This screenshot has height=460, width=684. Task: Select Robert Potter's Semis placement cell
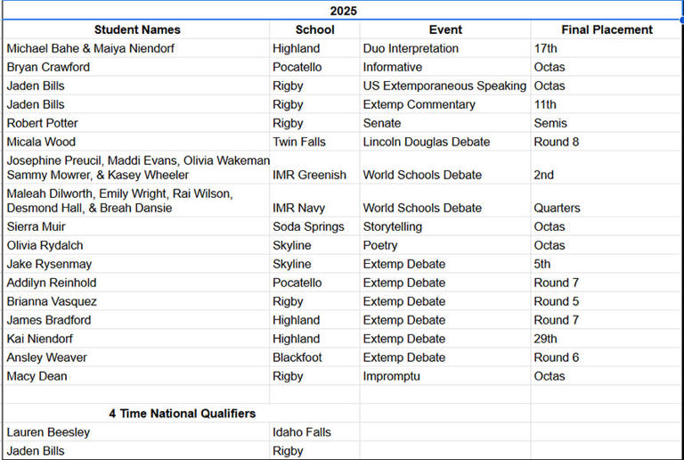[x=607, y=124]
